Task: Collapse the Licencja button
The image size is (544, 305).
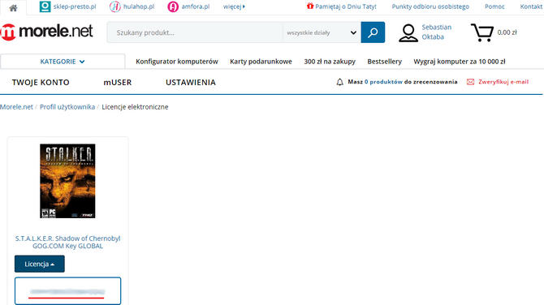Action: coord(40,264)
